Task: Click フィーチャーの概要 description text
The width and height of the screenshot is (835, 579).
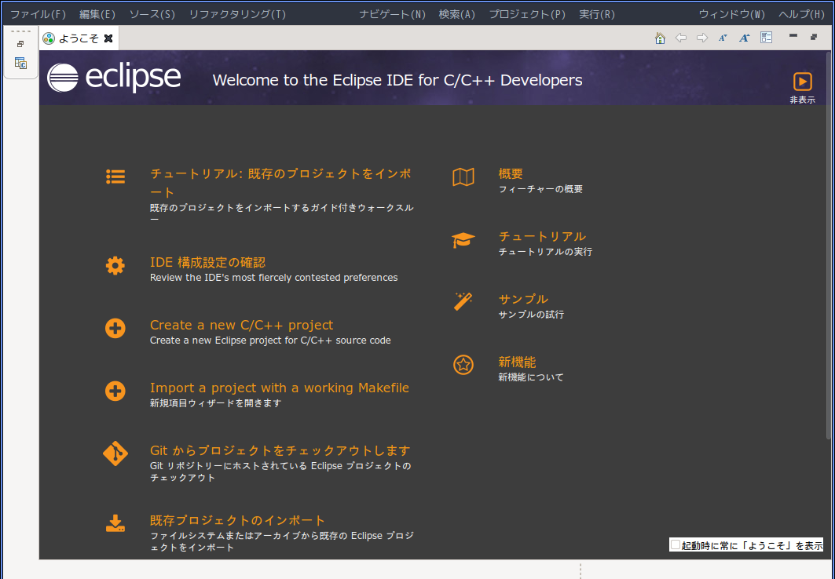Action: tap(540, 189)
